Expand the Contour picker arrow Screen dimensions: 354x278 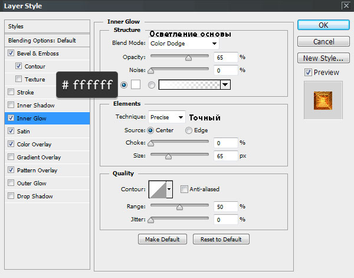(x=169, y=189)
